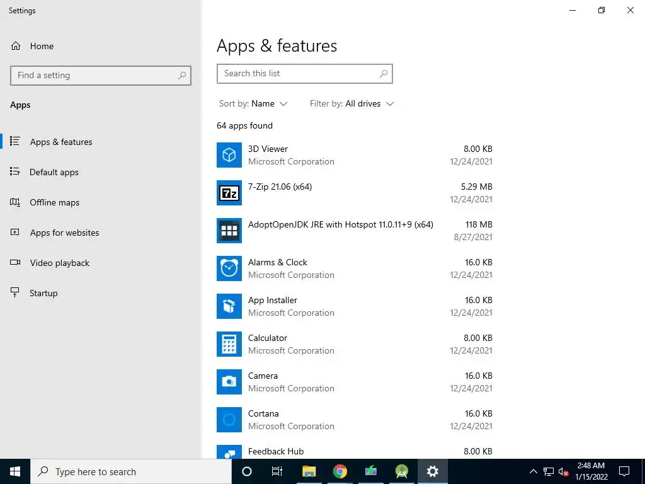Click the Alarms & Clock app icon
Viewport: 645px width, 484px height.
(229, 268)
